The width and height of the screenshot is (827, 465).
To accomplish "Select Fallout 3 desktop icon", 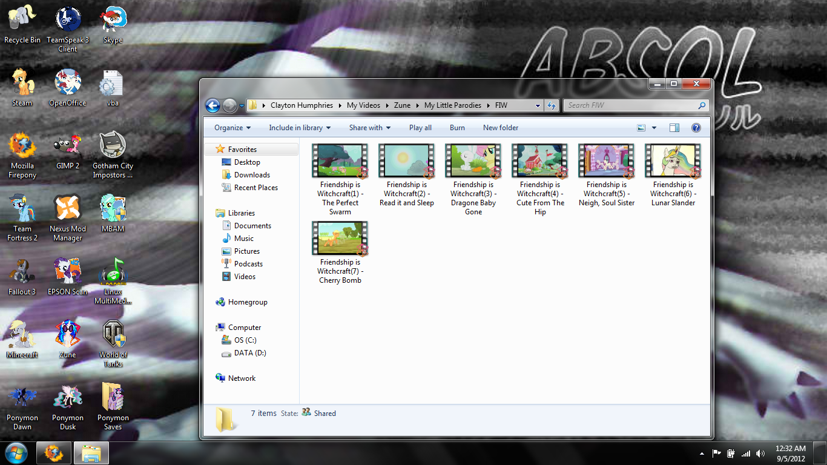I will [x=22, y=277].
